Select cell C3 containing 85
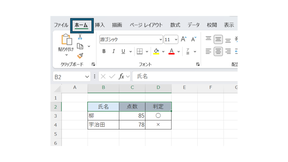288x162 pixels. click(x=132, y=116)
